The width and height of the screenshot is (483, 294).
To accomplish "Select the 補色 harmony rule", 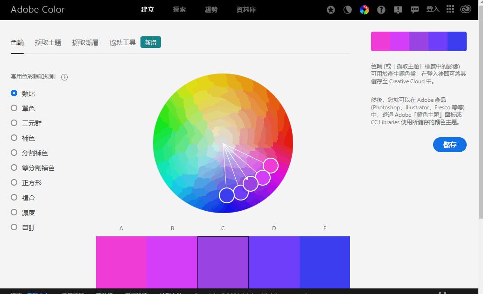I will pos(23,138).
